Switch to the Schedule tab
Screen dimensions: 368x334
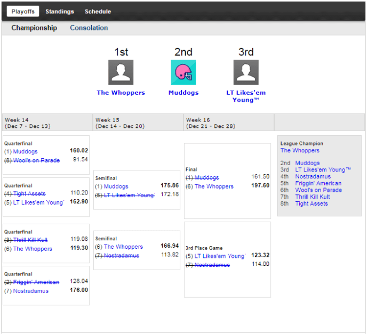pyautogui.click(x=98, y=12)
